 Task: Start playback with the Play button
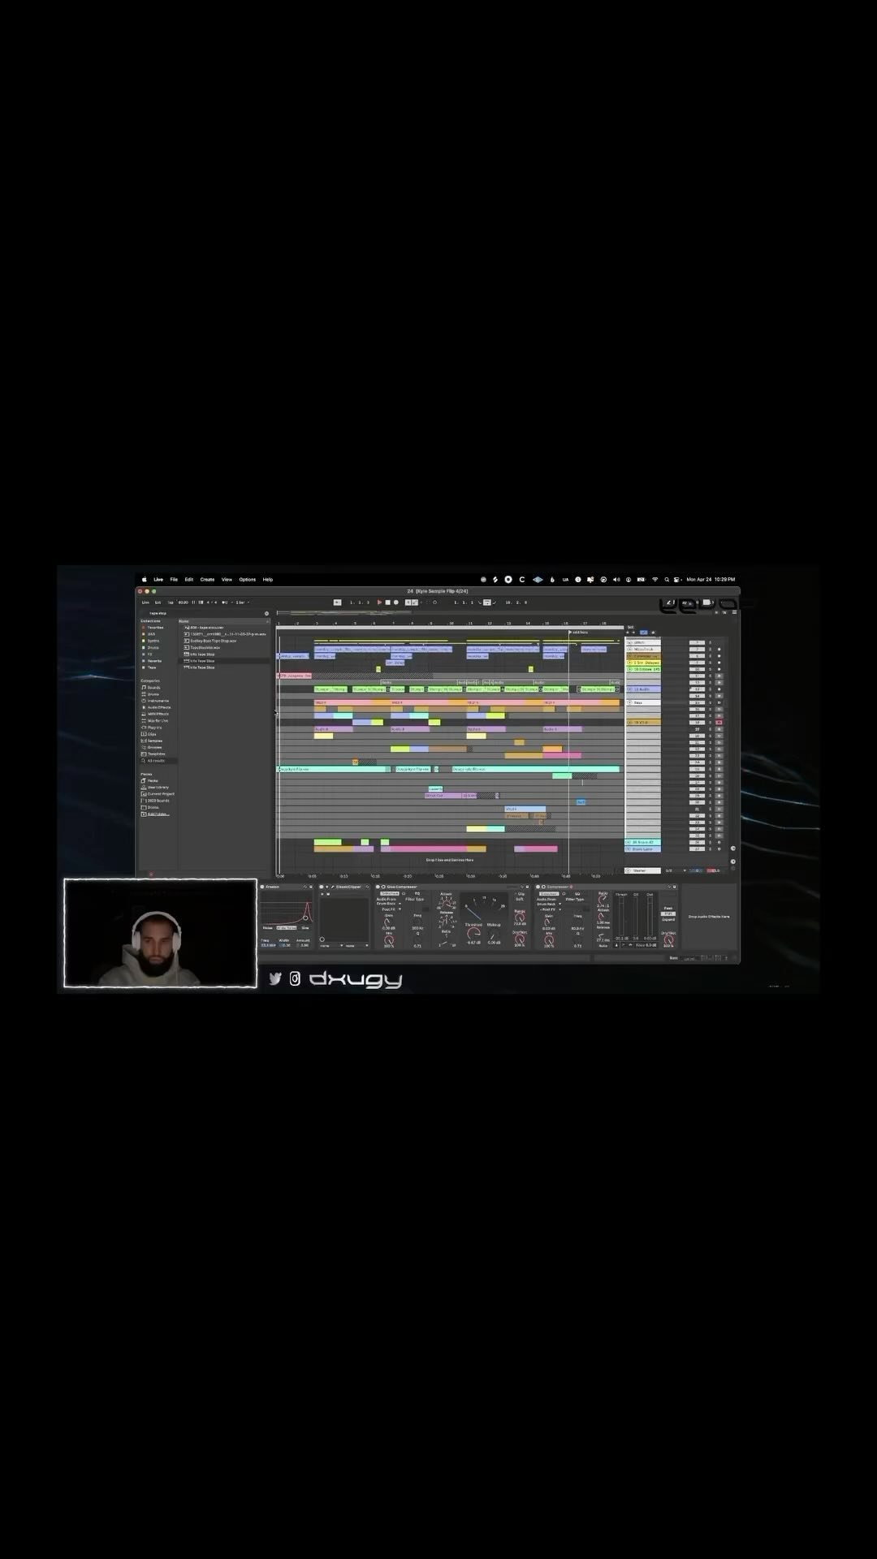tap(379, 602)
